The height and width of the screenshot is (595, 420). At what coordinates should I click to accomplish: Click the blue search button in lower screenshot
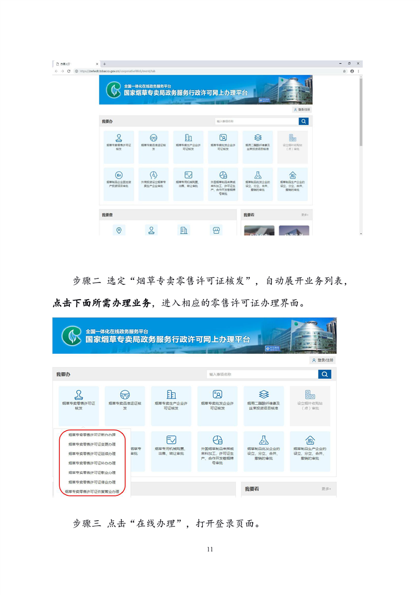tap(325, 374)
